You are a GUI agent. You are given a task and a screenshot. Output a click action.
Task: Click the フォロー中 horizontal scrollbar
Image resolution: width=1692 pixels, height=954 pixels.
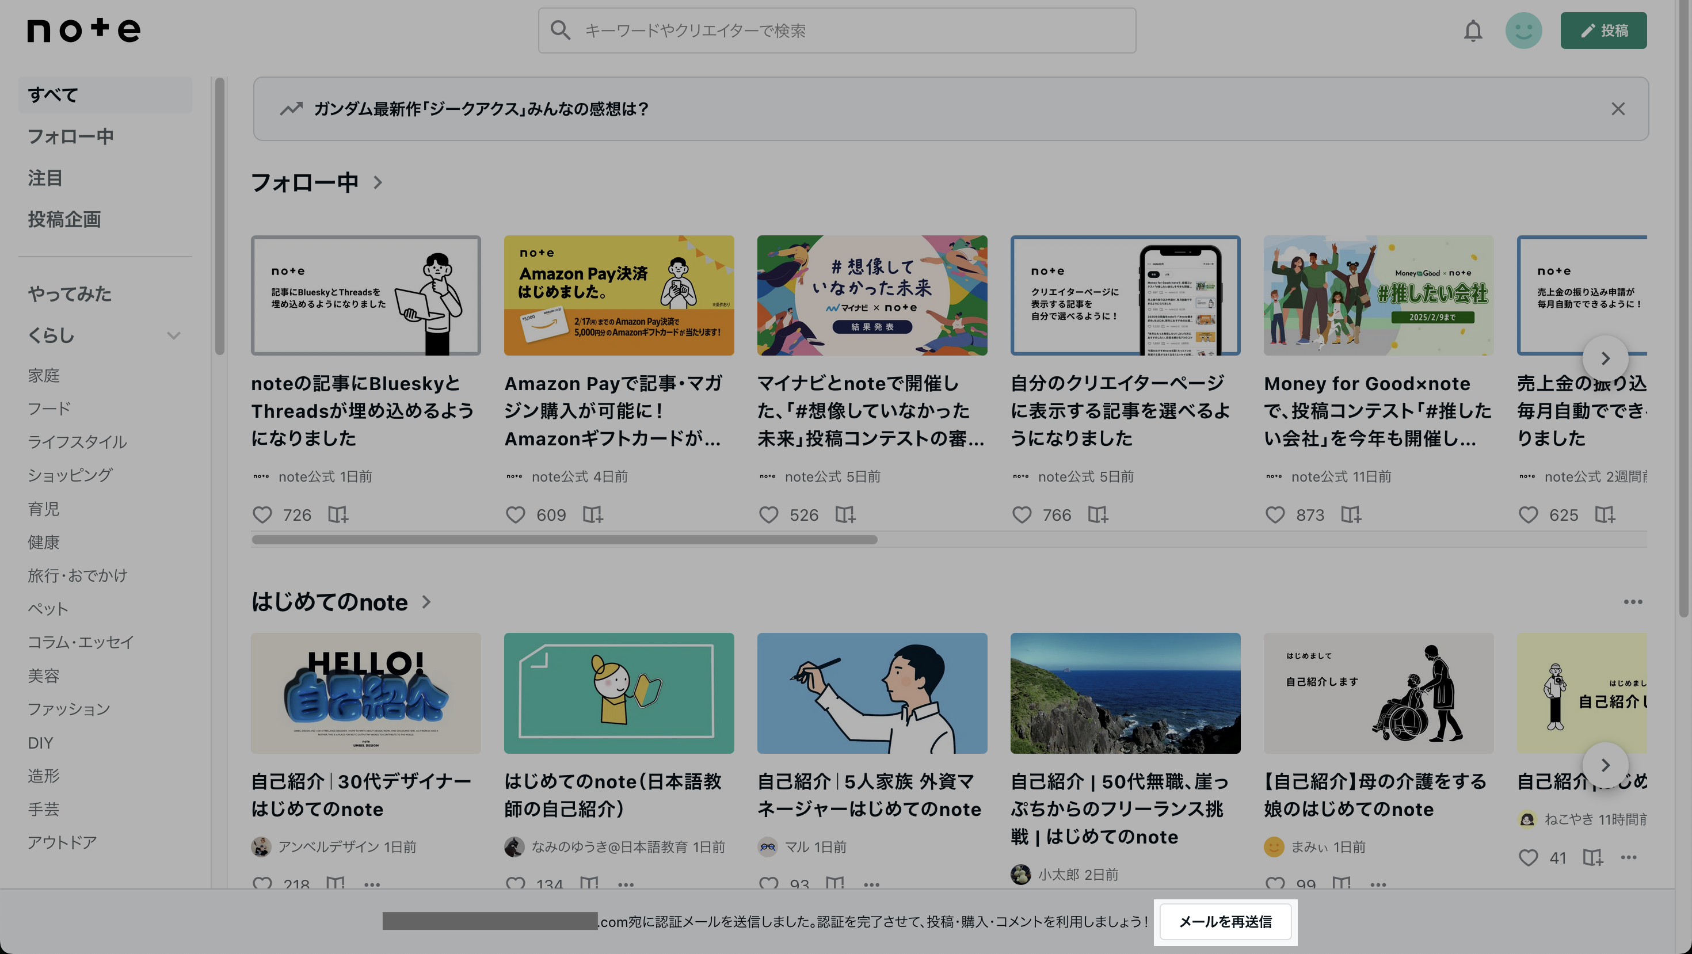click(564, 540)
